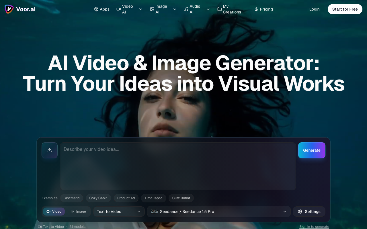Open Apps via the cube icon
Viewport: 367px width, 229px height.
(x=96, y=9)
